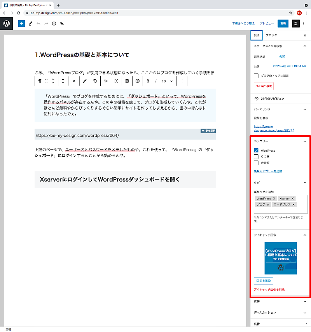
Task: Open the block inserter with the + icon
Action: pyautogui.click(x=21, y=23)
